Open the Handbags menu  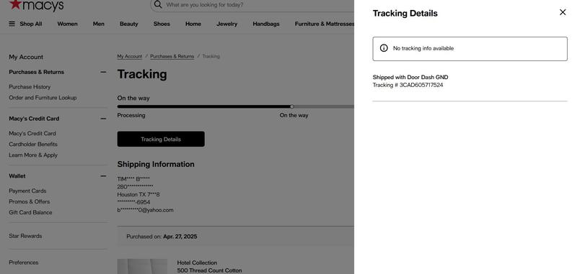[266, 24]
